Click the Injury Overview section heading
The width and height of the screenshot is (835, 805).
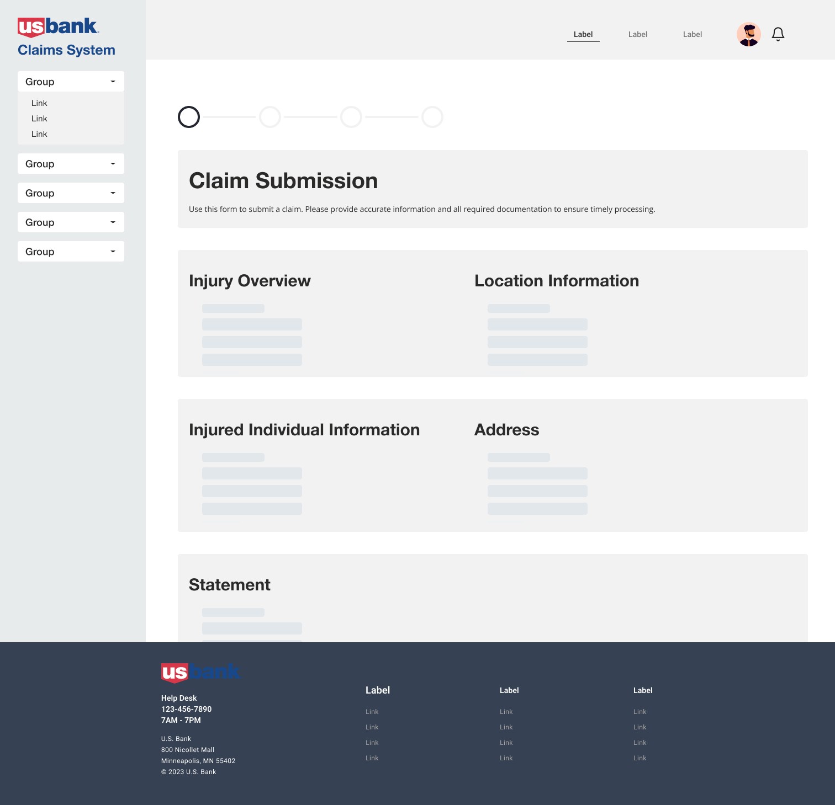(x=250, y=281)
